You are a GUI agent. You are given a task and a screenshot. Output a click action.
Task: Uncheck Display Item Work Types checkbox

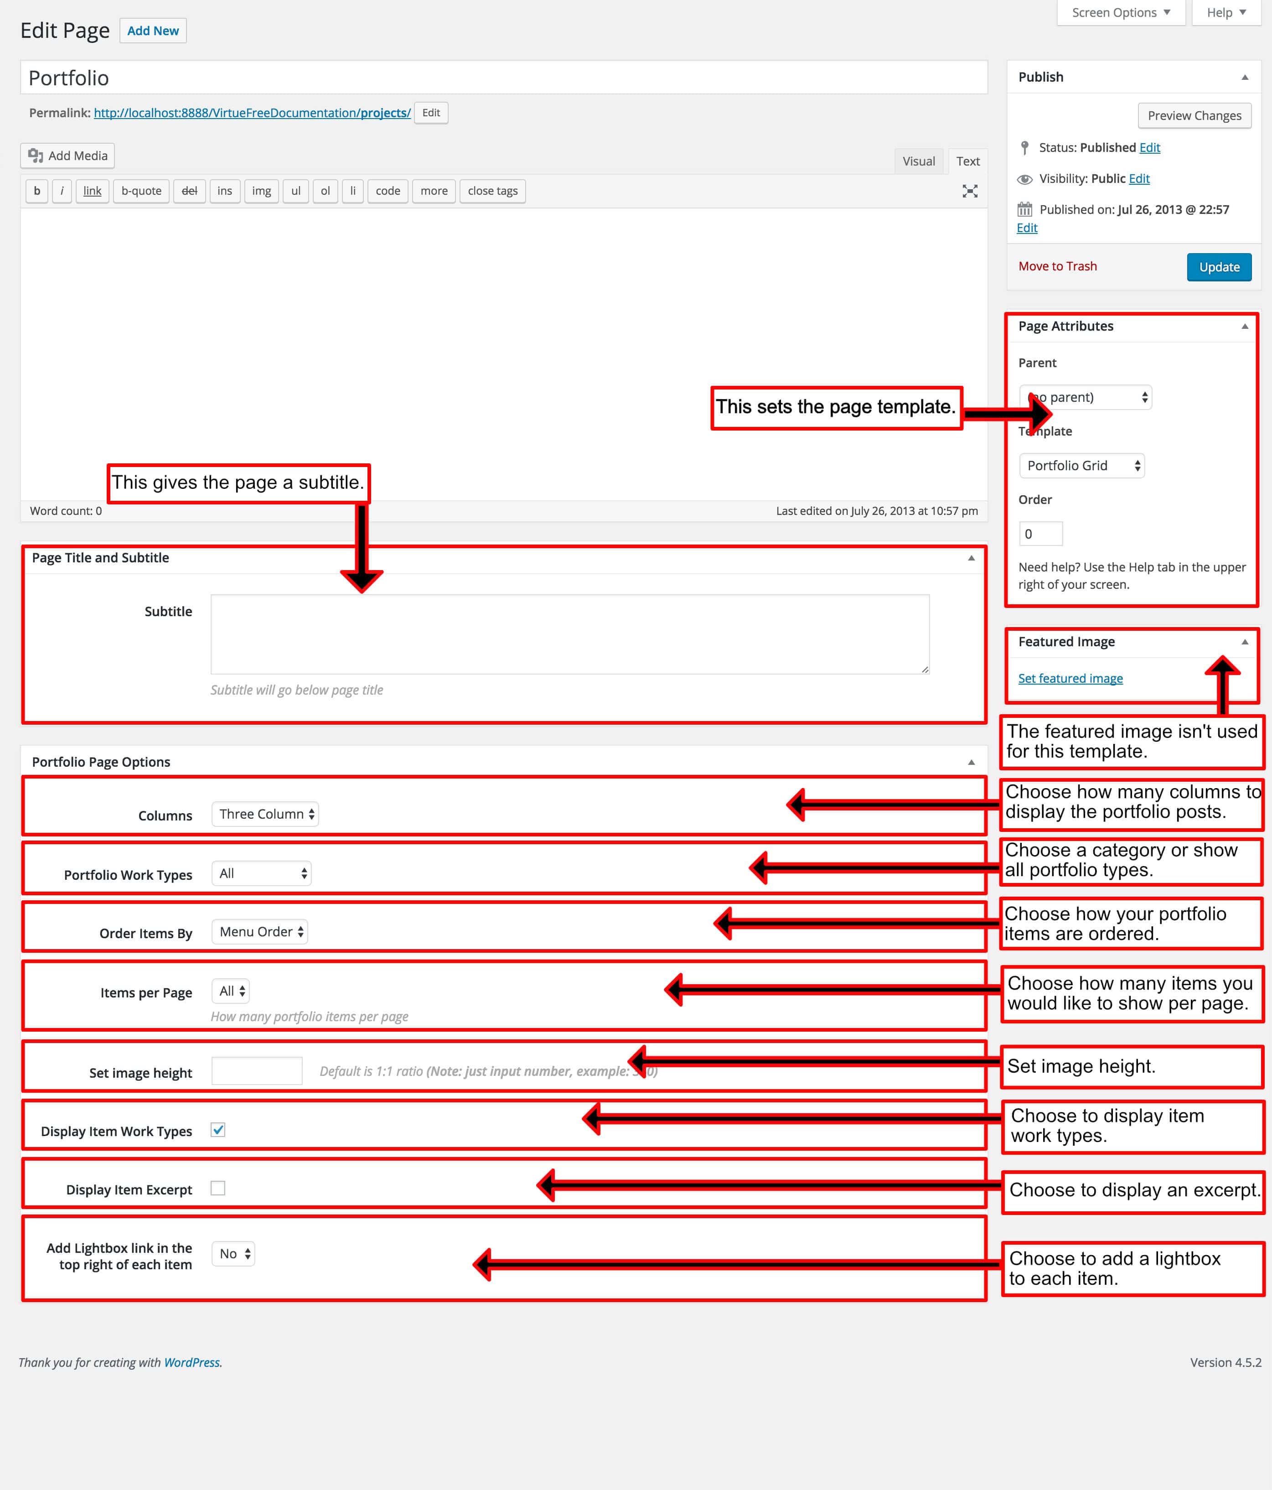click(x=218, y=1130)
